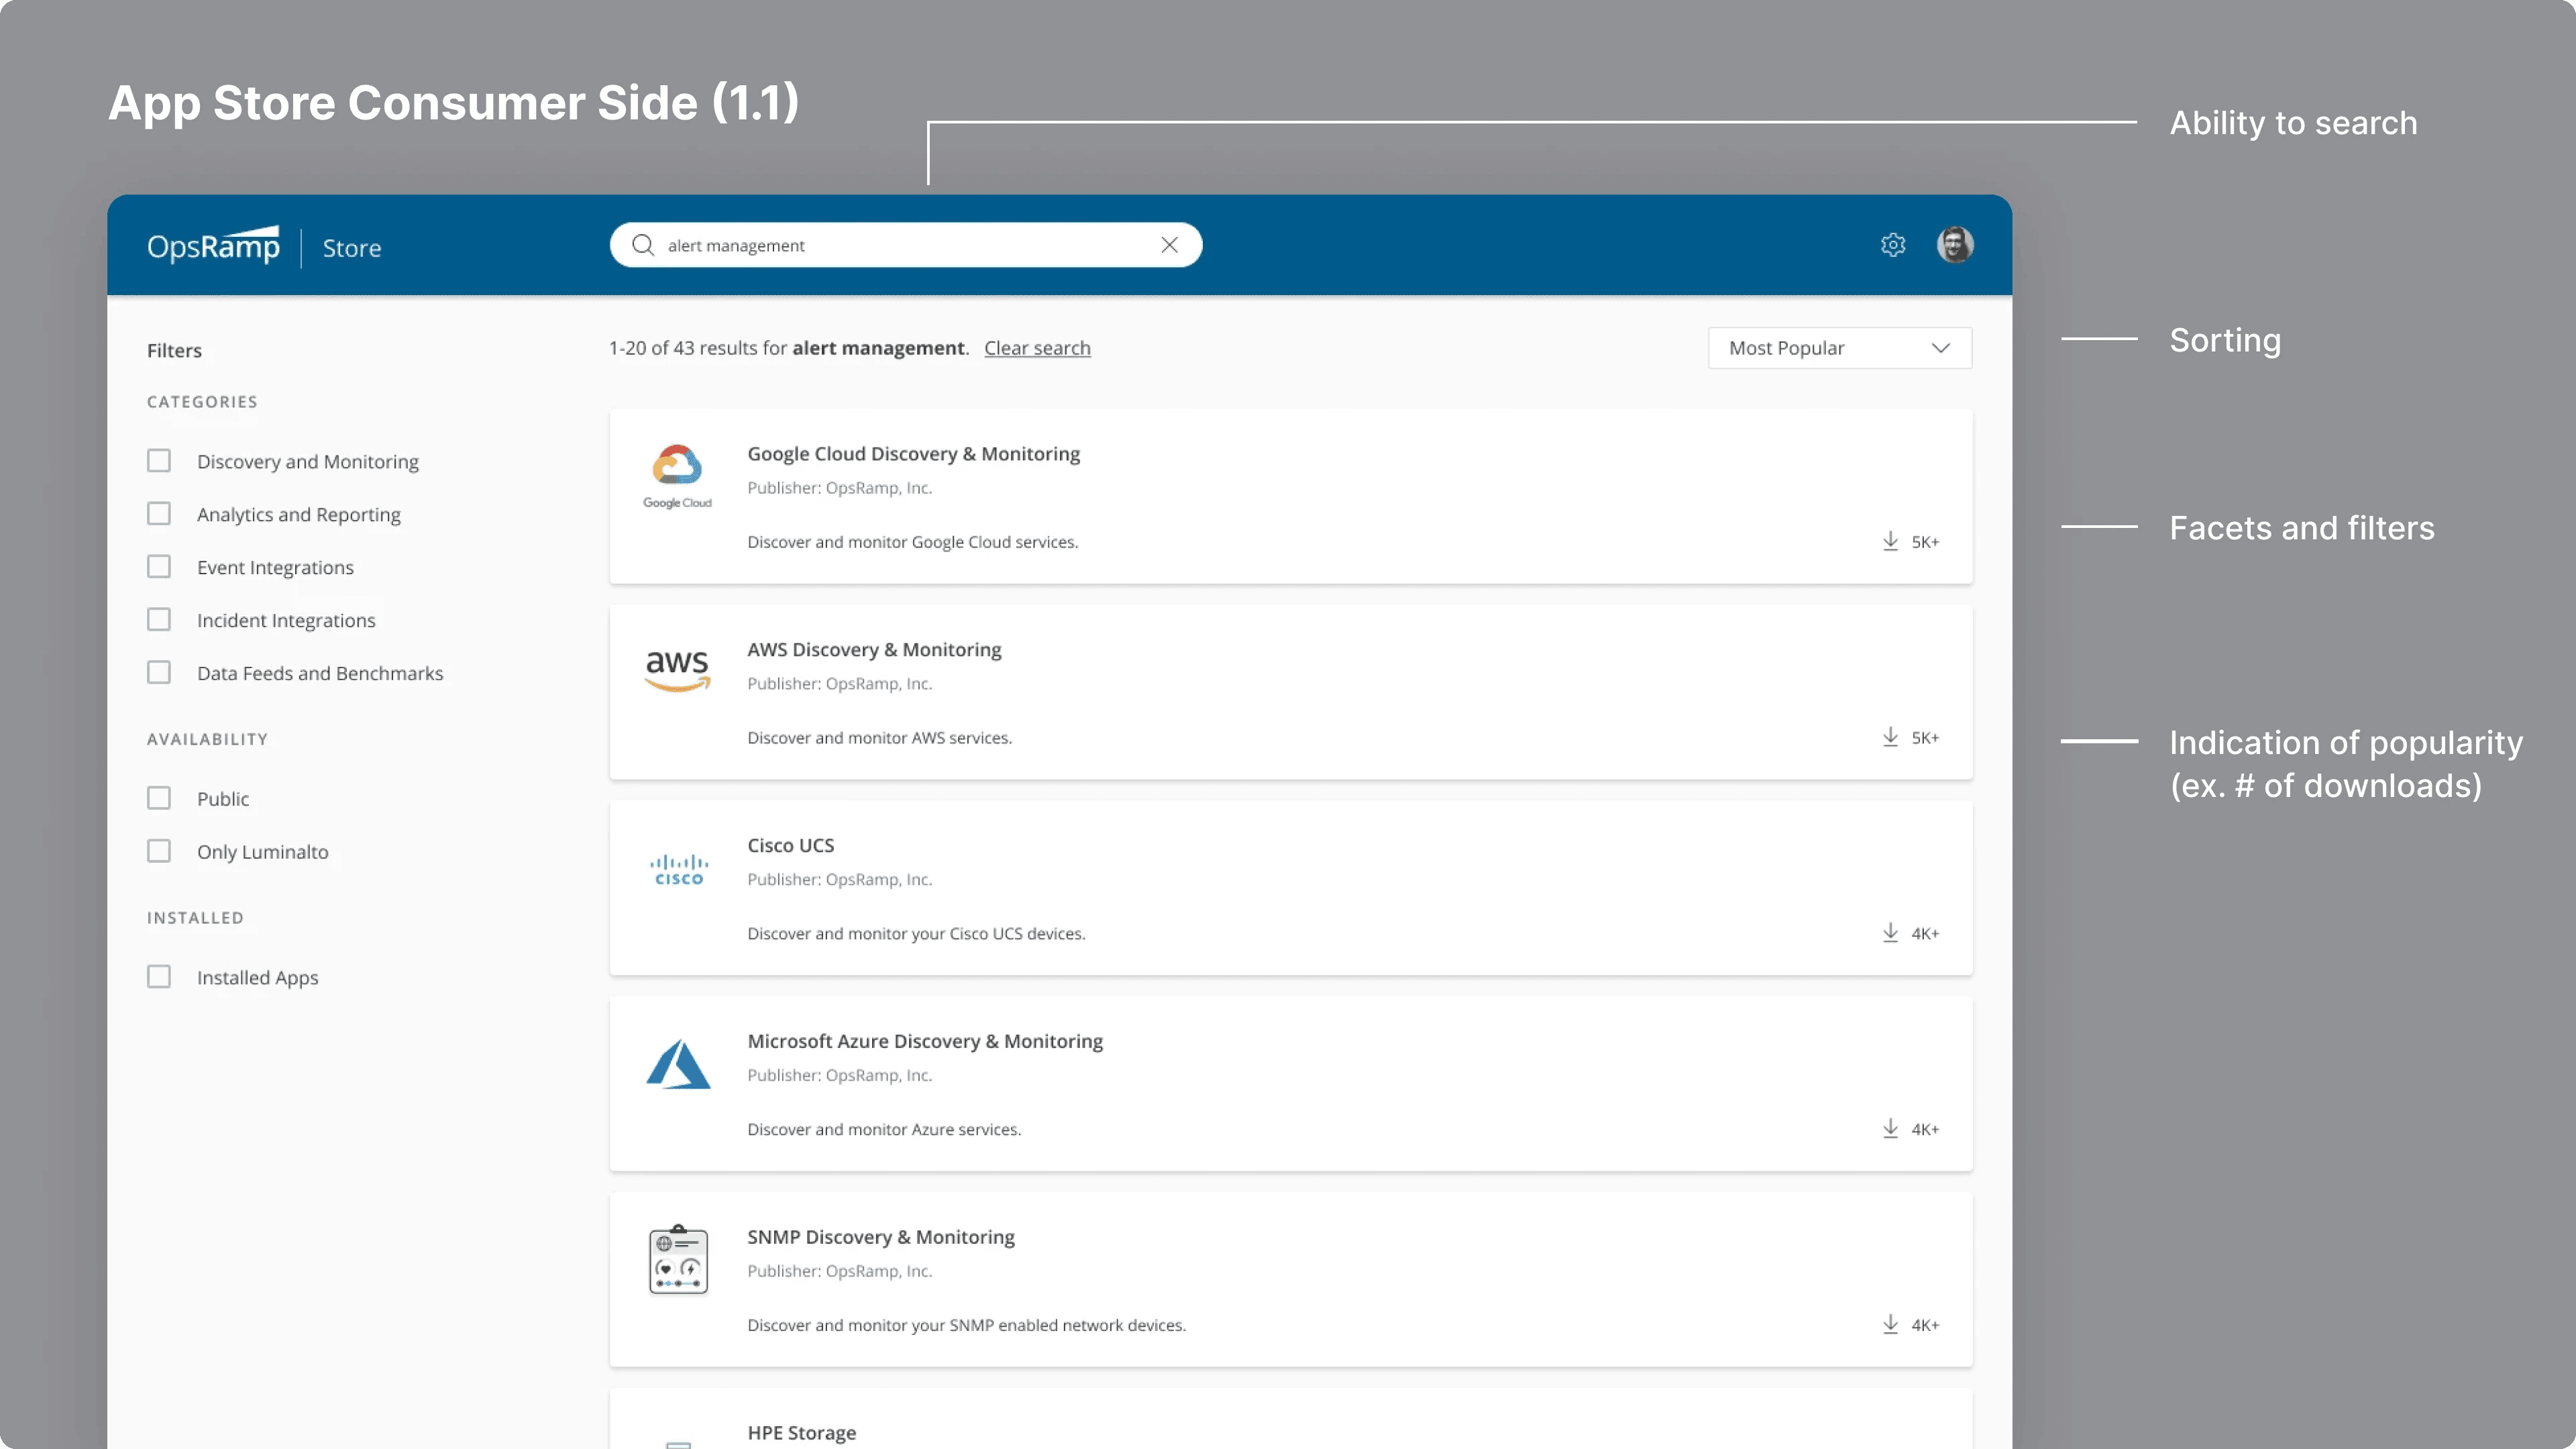Click the OpsRamp logo
The width and height of the screenshot is (2576, 1449).
click(214, 245)
